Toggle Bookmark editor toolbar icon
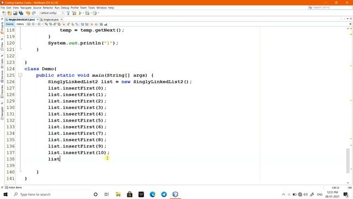This screenshot has height=199, width=353. [77, 24]
